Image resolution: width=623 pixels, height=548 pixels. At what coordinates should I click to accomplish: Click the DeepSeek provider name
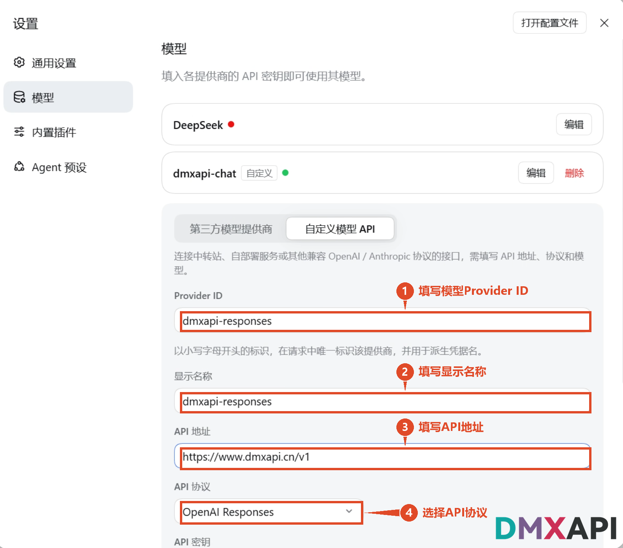point(198,125)
